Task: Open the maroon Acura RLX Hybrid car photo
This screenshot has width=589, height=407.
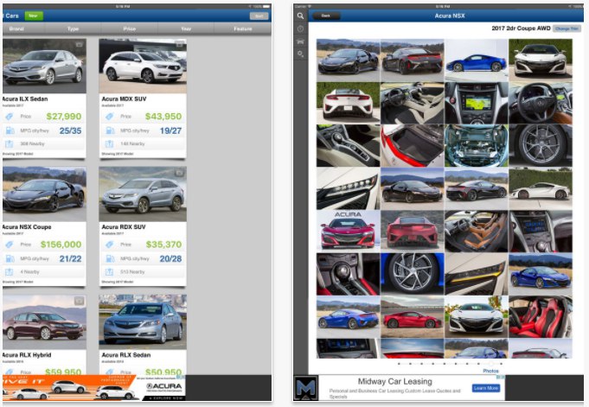Action: point(44,322)
